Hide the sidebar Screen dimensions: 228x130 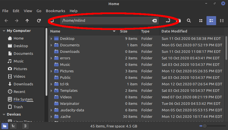pyautogui.click(x=25, y=126)
